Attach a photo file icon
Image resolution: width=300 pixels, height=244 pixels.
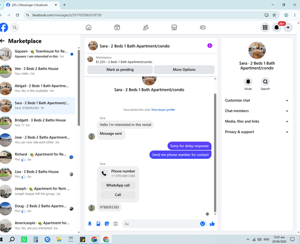click(98, 224)
